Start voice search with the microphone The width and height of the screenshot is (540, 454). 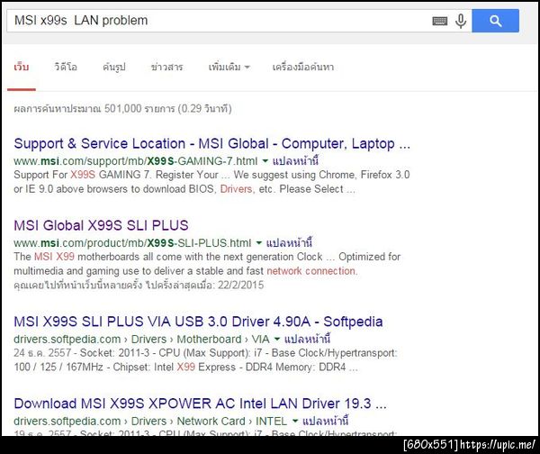pos(461,21)
